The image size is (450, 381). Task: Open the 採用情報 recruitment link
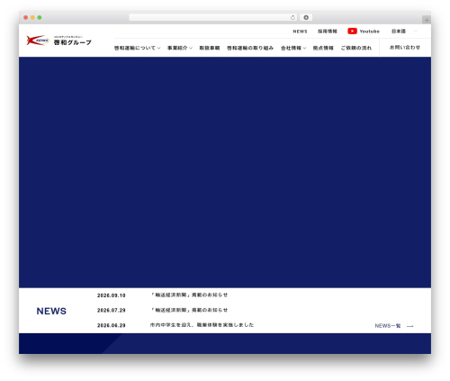328,32
